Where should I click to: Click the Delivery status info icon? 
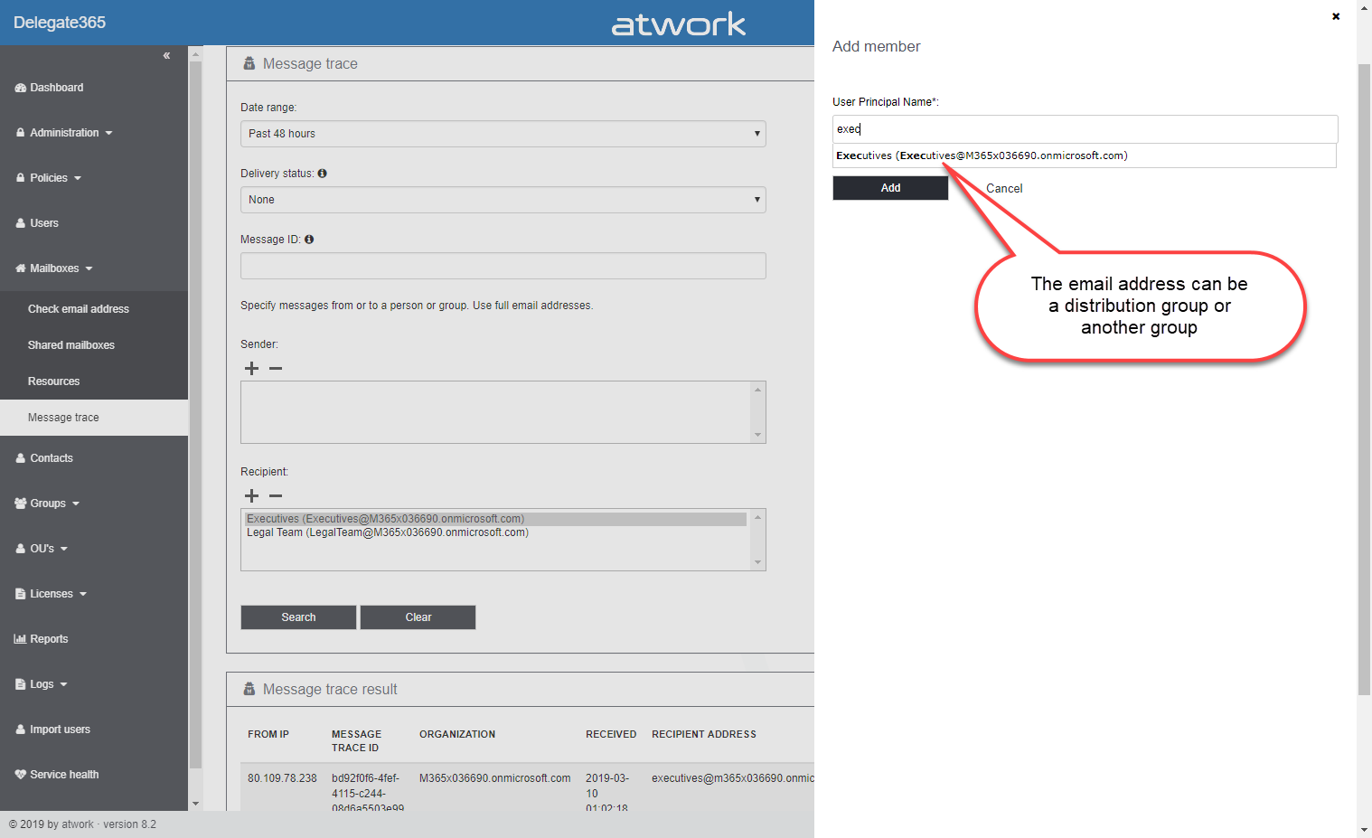(322, 174)
